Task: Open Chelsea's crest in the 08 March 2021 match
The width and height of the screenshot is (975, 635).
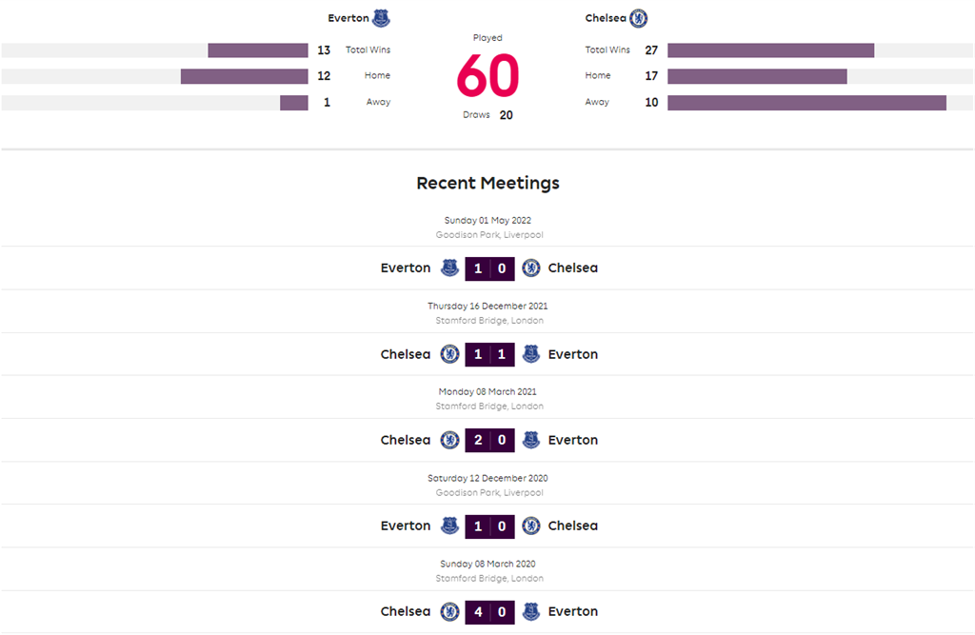Action: tap(450, 440)
